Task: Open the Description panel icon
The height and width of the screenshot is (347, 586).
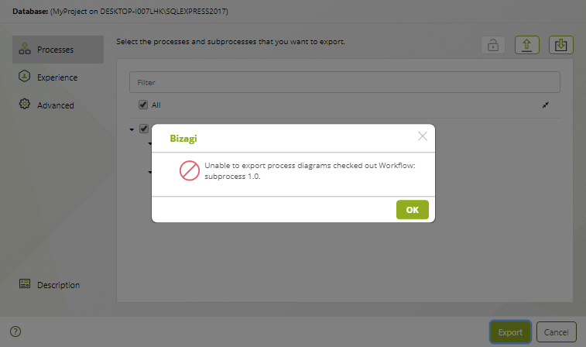Action: coord(25,283)
